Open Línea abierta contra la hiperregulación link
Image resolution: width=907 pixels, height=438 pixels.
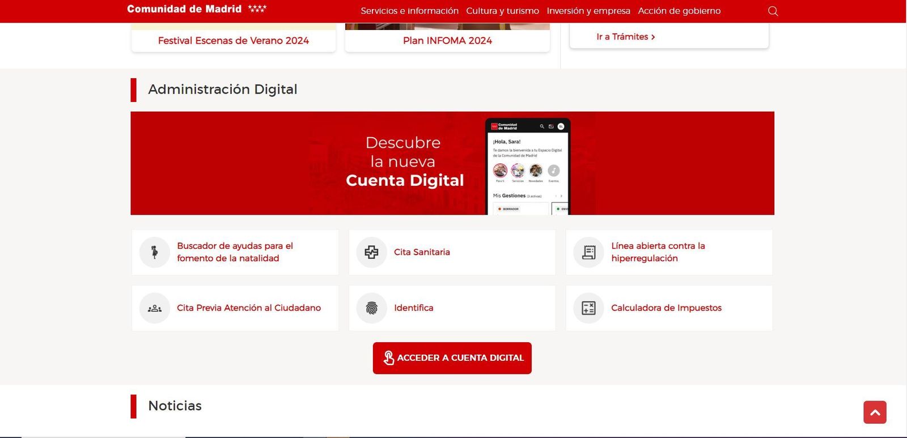pos(658,252)
